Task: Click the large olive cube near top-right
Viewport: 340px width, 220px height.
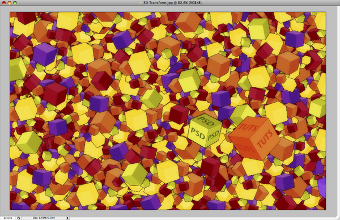Action: pyautogui.click(x=259, y=29)
